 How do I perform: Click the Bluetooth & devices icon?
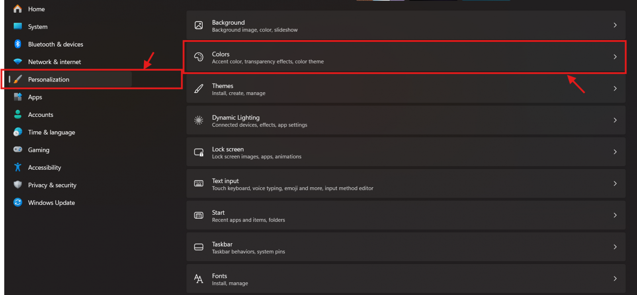18,44
